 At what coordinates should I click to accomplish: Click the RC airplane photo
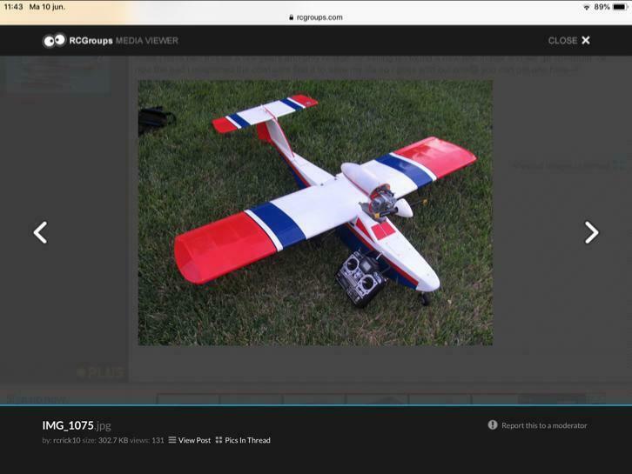(315, 213)
